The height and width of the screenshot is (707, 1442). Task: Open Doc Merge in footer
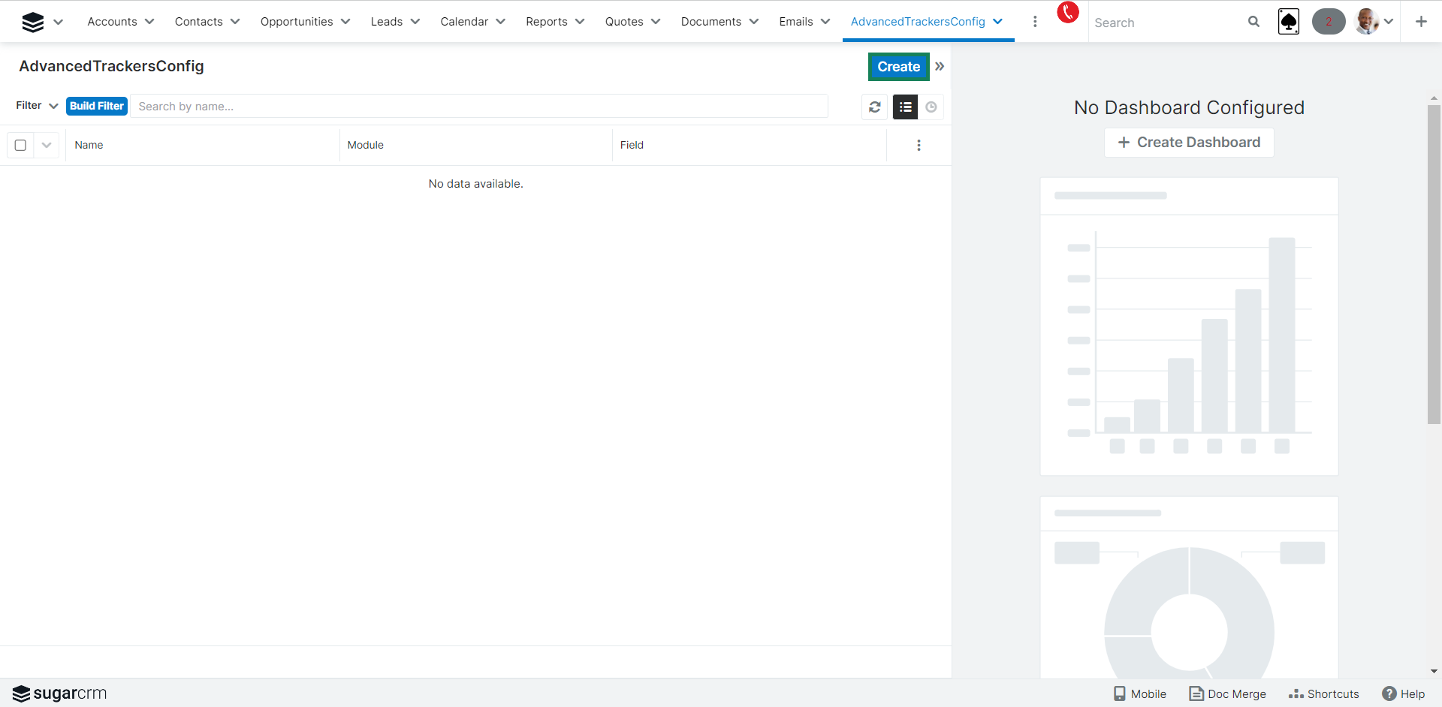tap(1228, 693)
